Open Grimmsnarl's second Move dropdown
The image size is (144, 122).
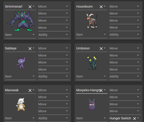tap(54, 14)
